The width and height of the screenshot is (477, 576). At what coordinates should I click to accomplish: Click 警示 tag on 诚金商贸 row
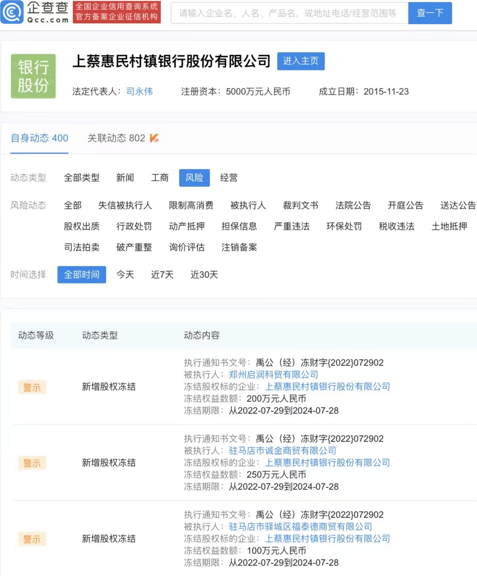32,463
